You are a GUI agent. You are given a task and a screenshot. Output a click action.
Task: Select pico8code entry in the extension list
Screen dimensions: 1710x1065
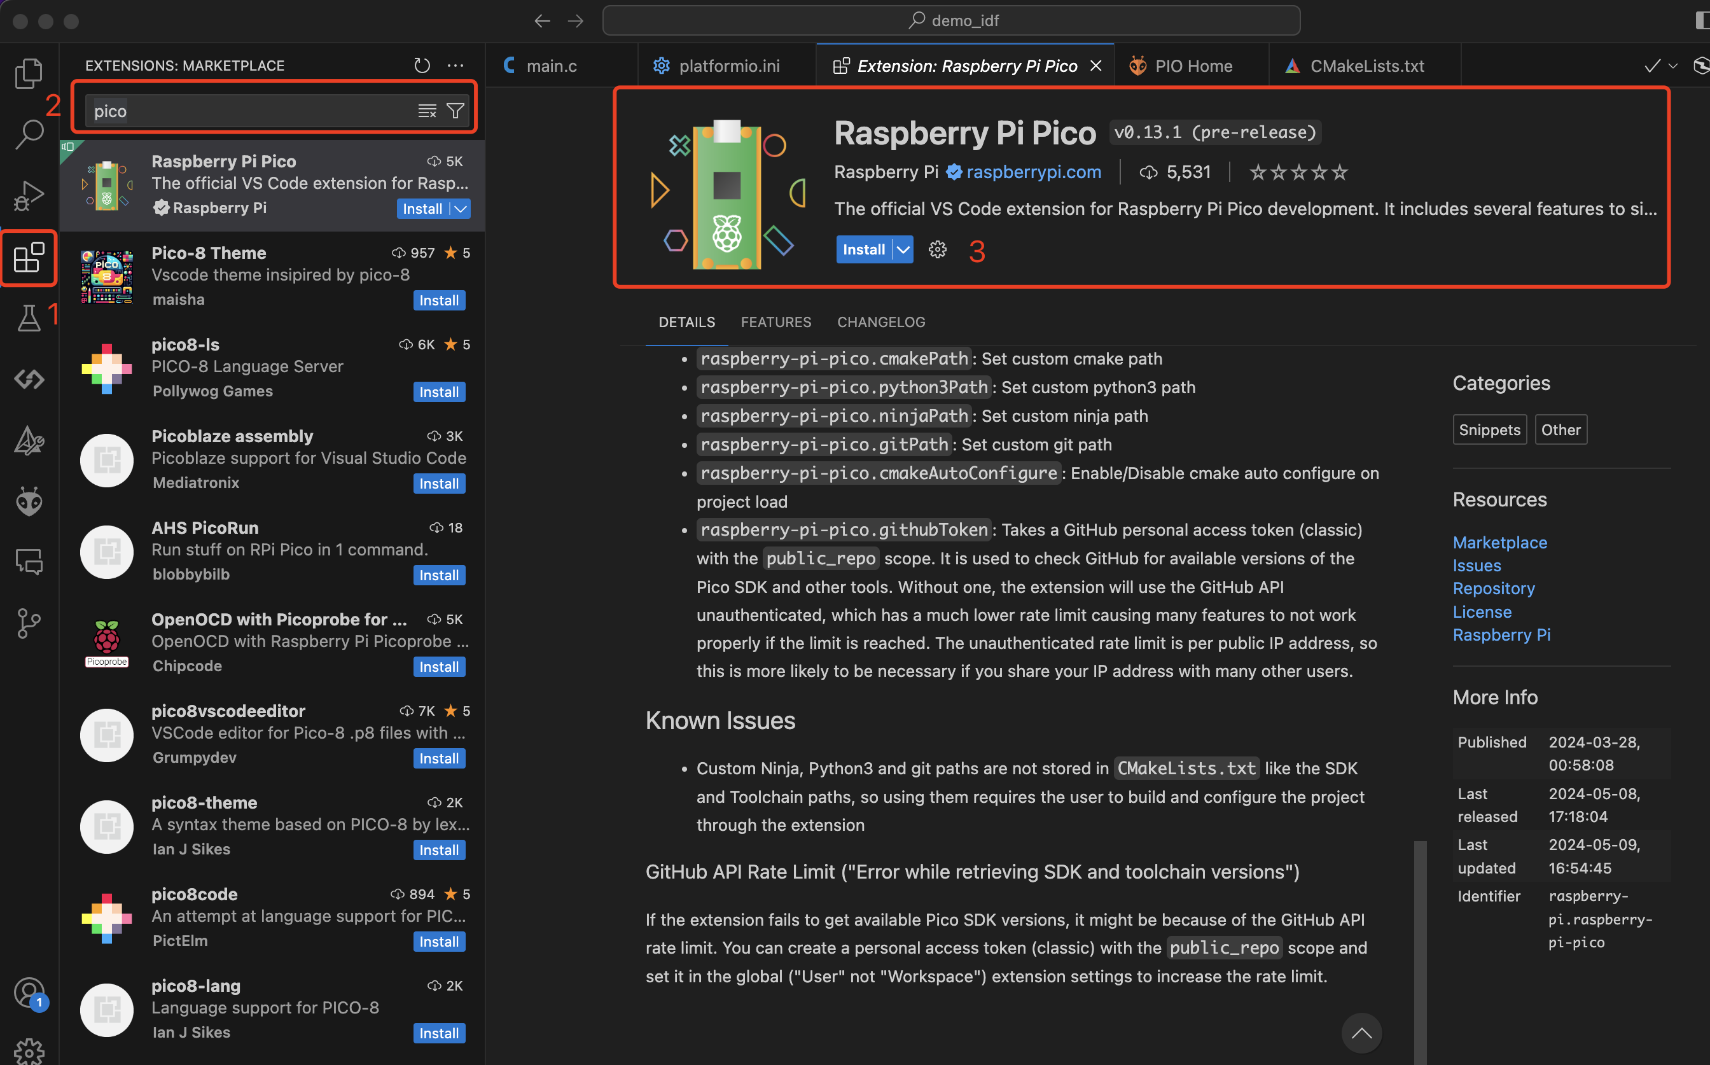point(272,918)
